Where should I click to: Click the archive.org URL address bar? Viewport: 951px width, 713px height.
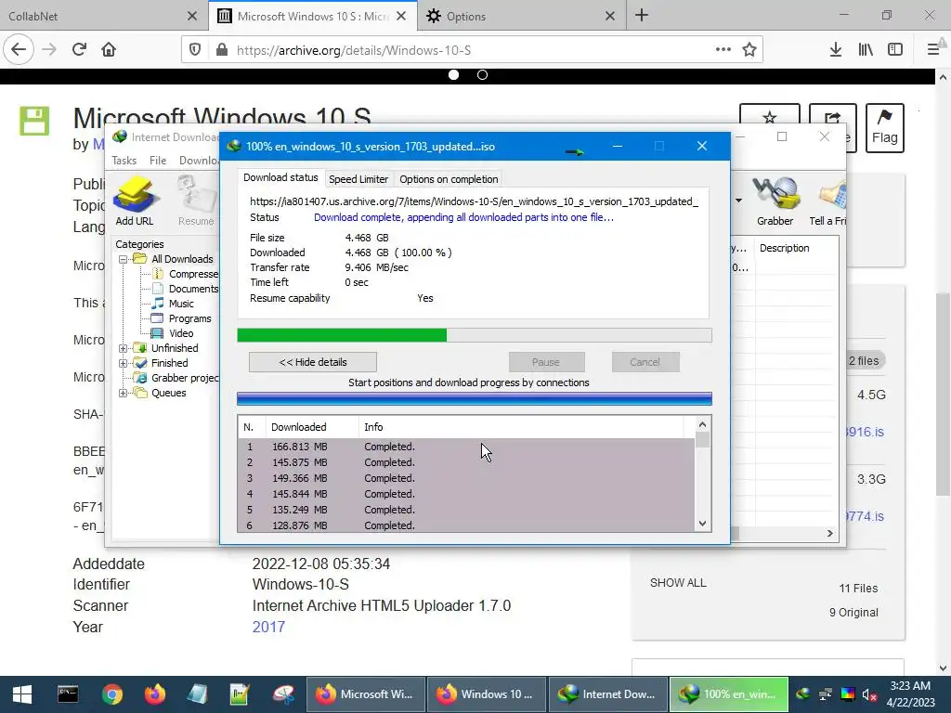tap(473, 50)
